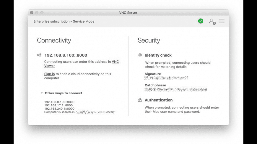Click the Authentication padlock icon
The width and height of the screenshot is (257, 144).
140,100
